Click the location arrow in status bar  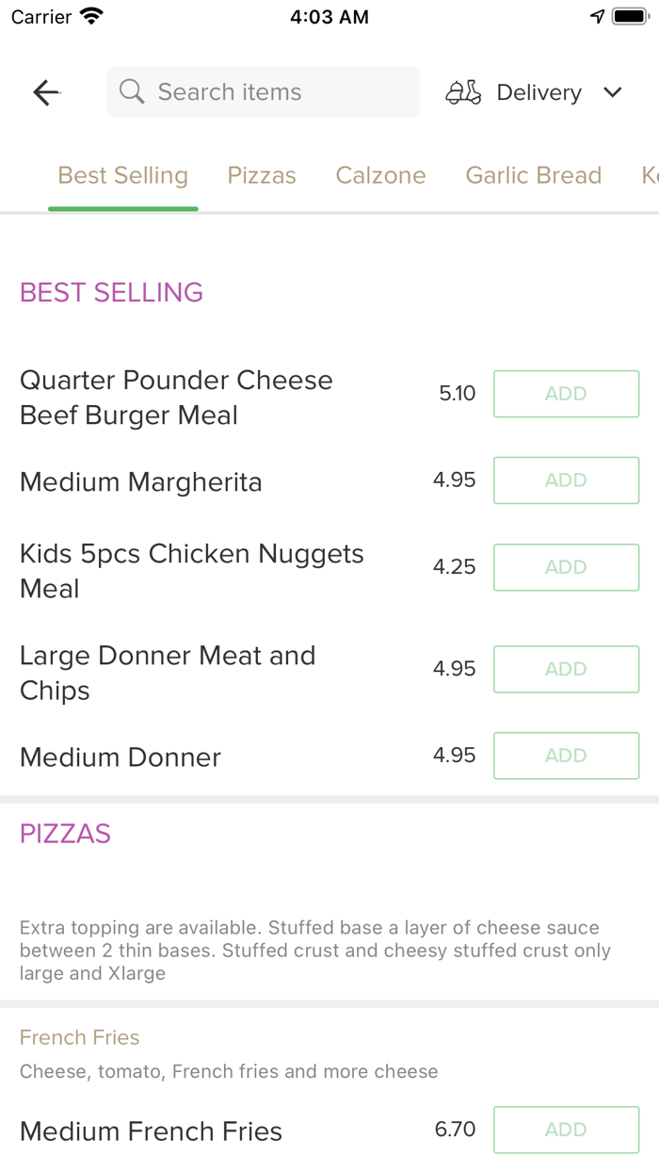[598, 15]
